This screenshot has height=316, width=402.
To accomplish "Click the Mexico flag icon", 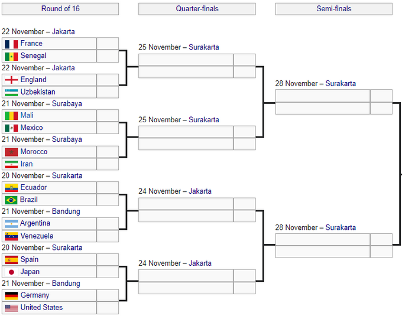I will 11,128.
